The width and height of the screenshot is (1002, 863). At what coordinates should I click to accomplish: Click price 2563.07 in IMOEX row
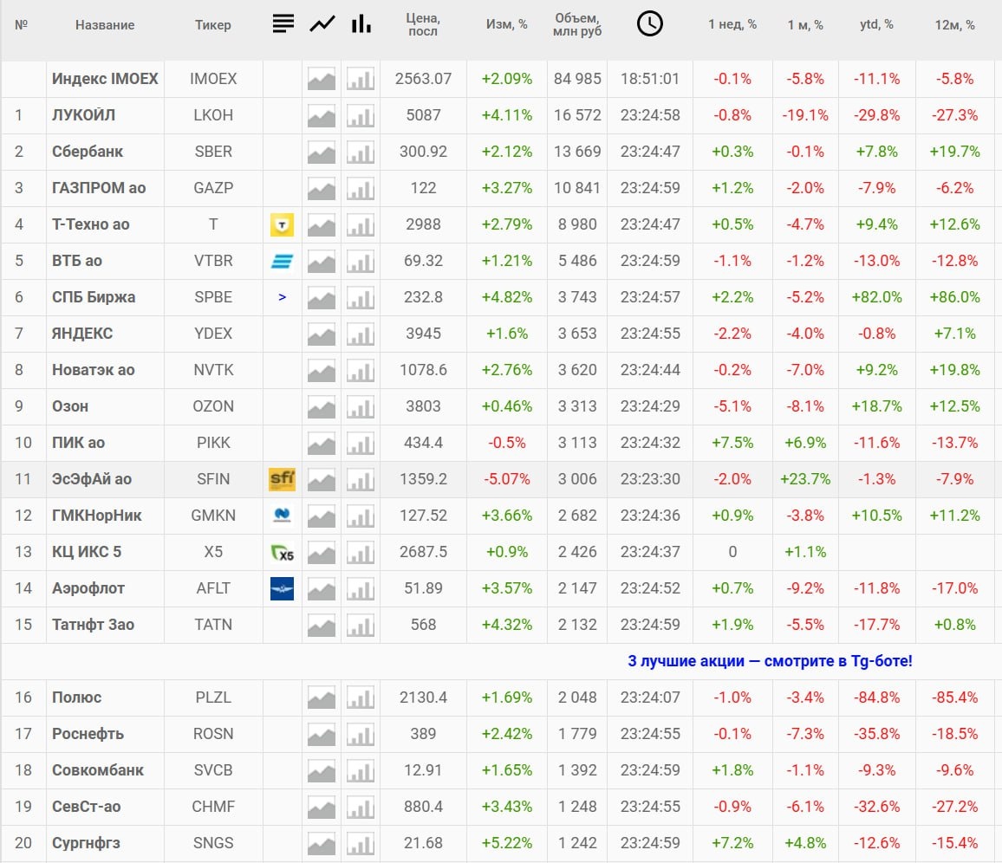click(x=423, y=79)
